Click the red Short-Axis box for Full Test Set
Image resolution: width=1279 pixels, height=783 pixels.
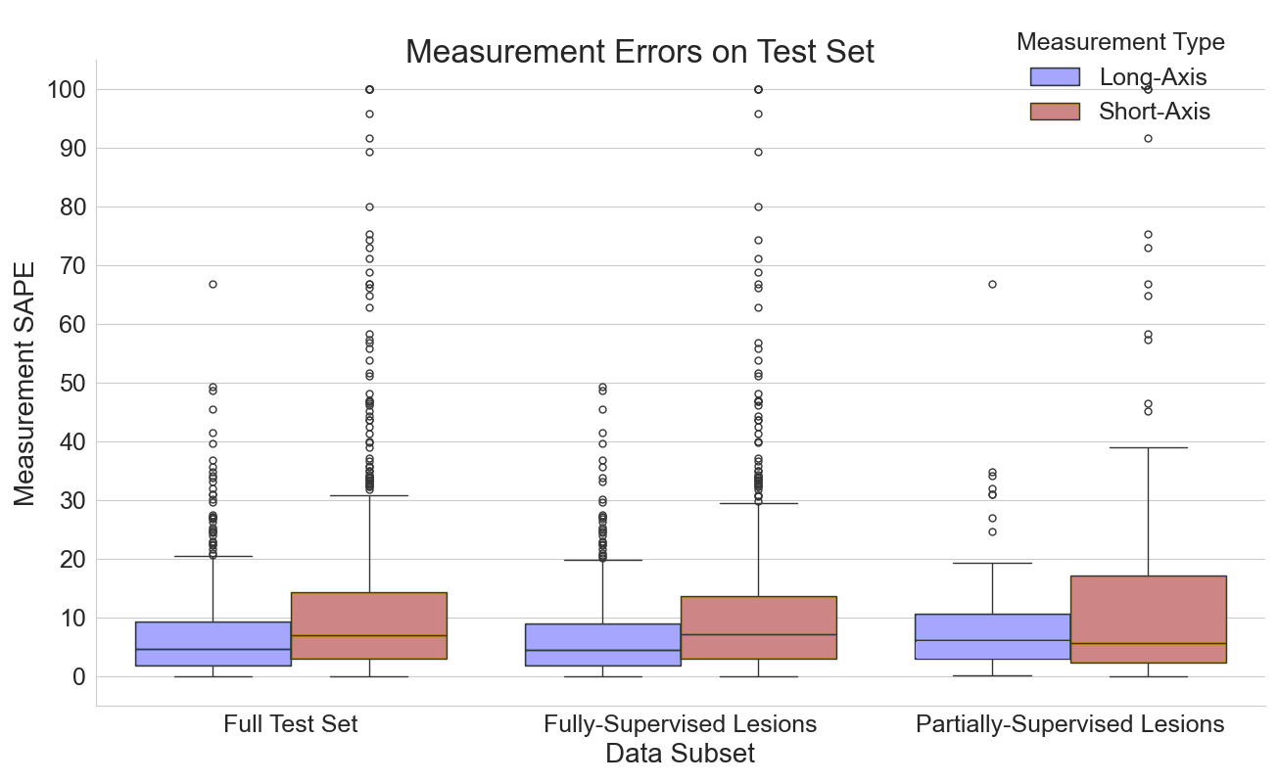pos(369,625)
